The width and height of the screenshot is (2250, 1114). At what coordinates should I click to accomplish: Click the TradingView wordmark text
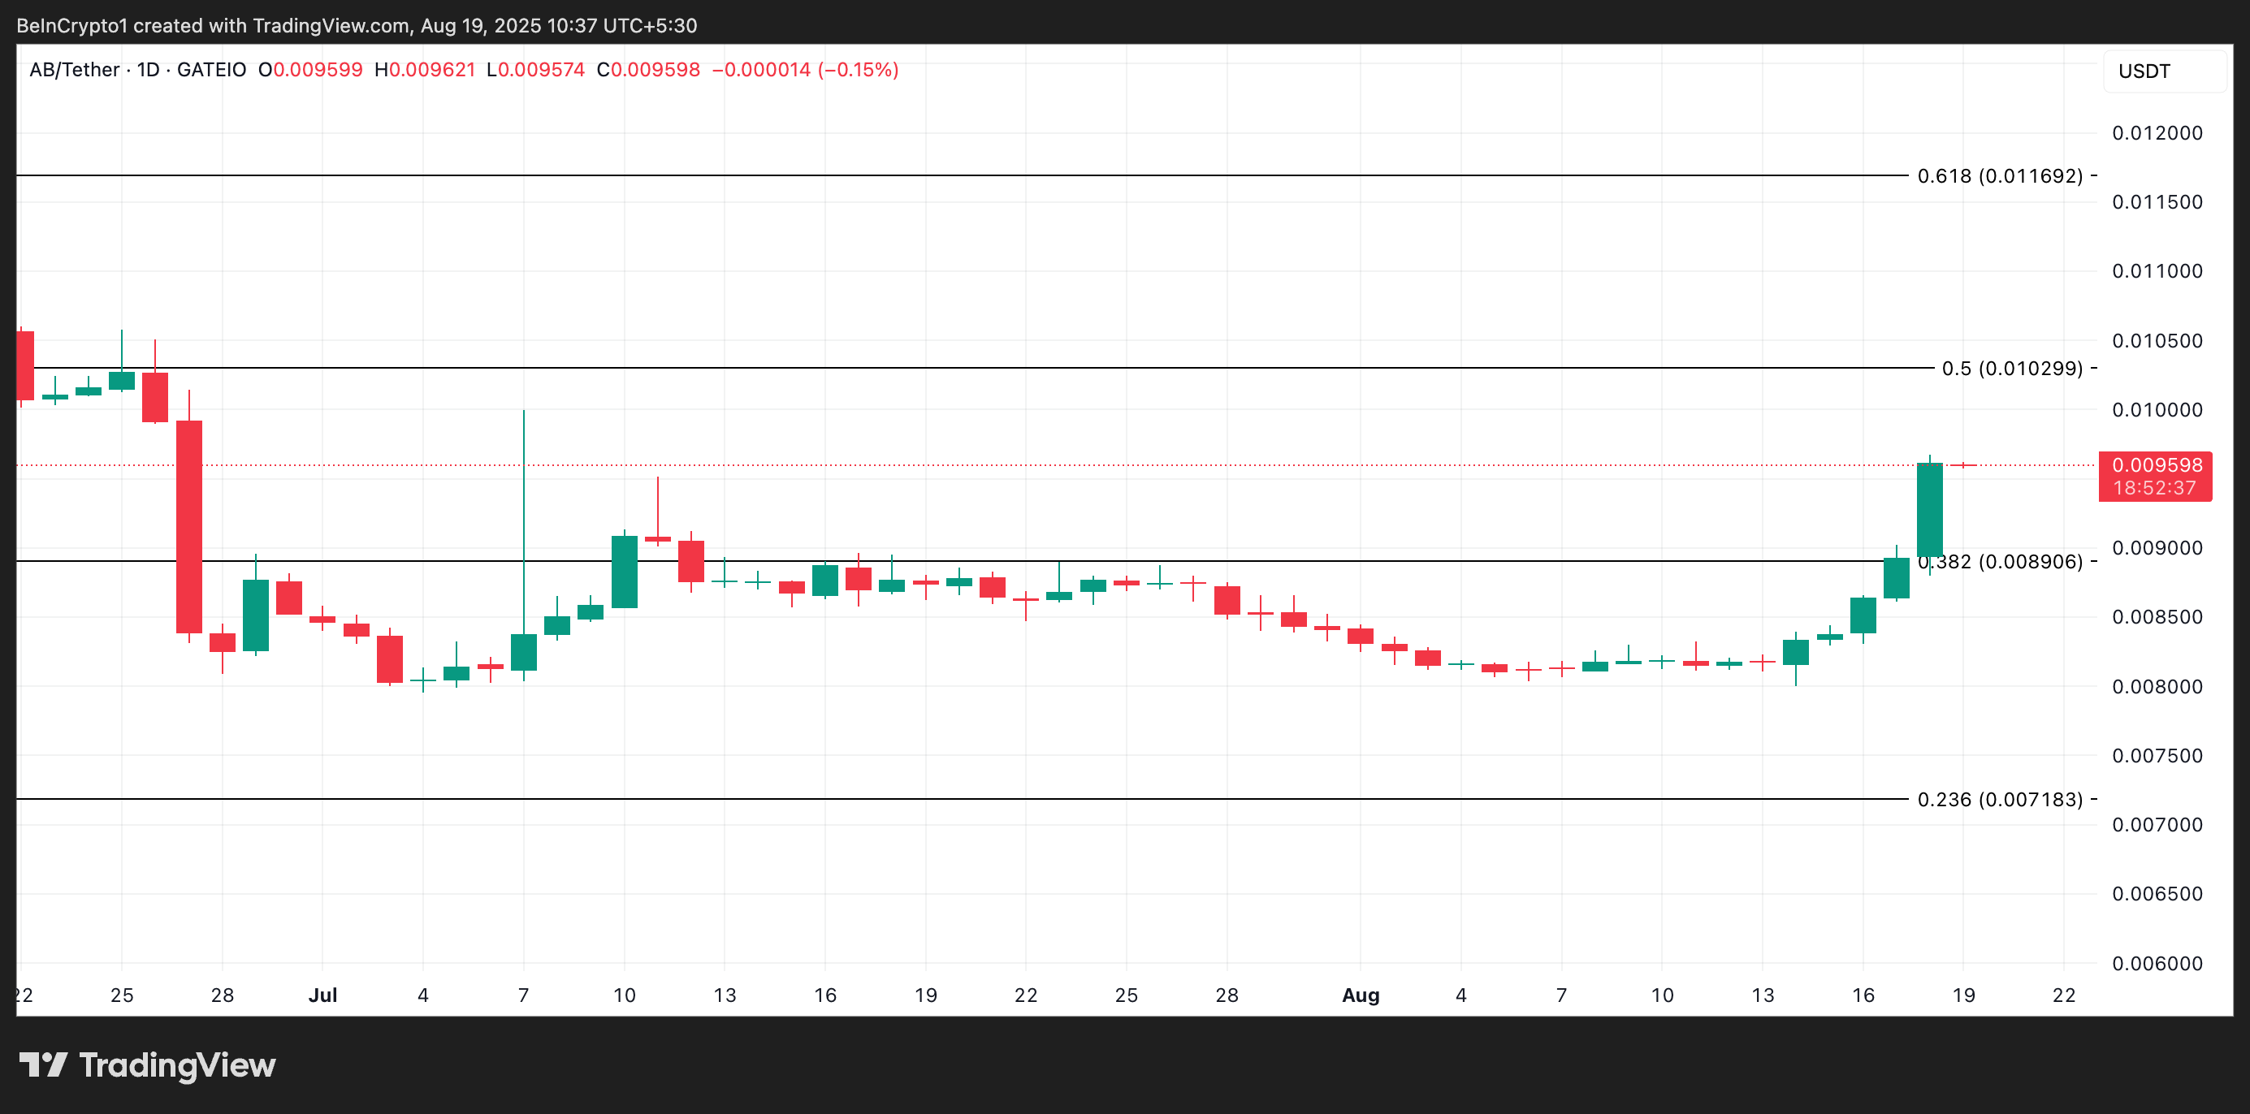click(x=176, y=1065)
